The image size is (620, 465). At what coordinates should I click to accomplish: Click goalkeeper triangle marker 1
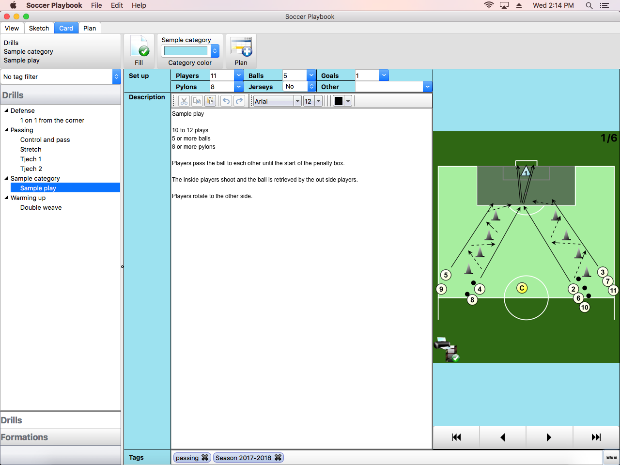coord(526,171)
